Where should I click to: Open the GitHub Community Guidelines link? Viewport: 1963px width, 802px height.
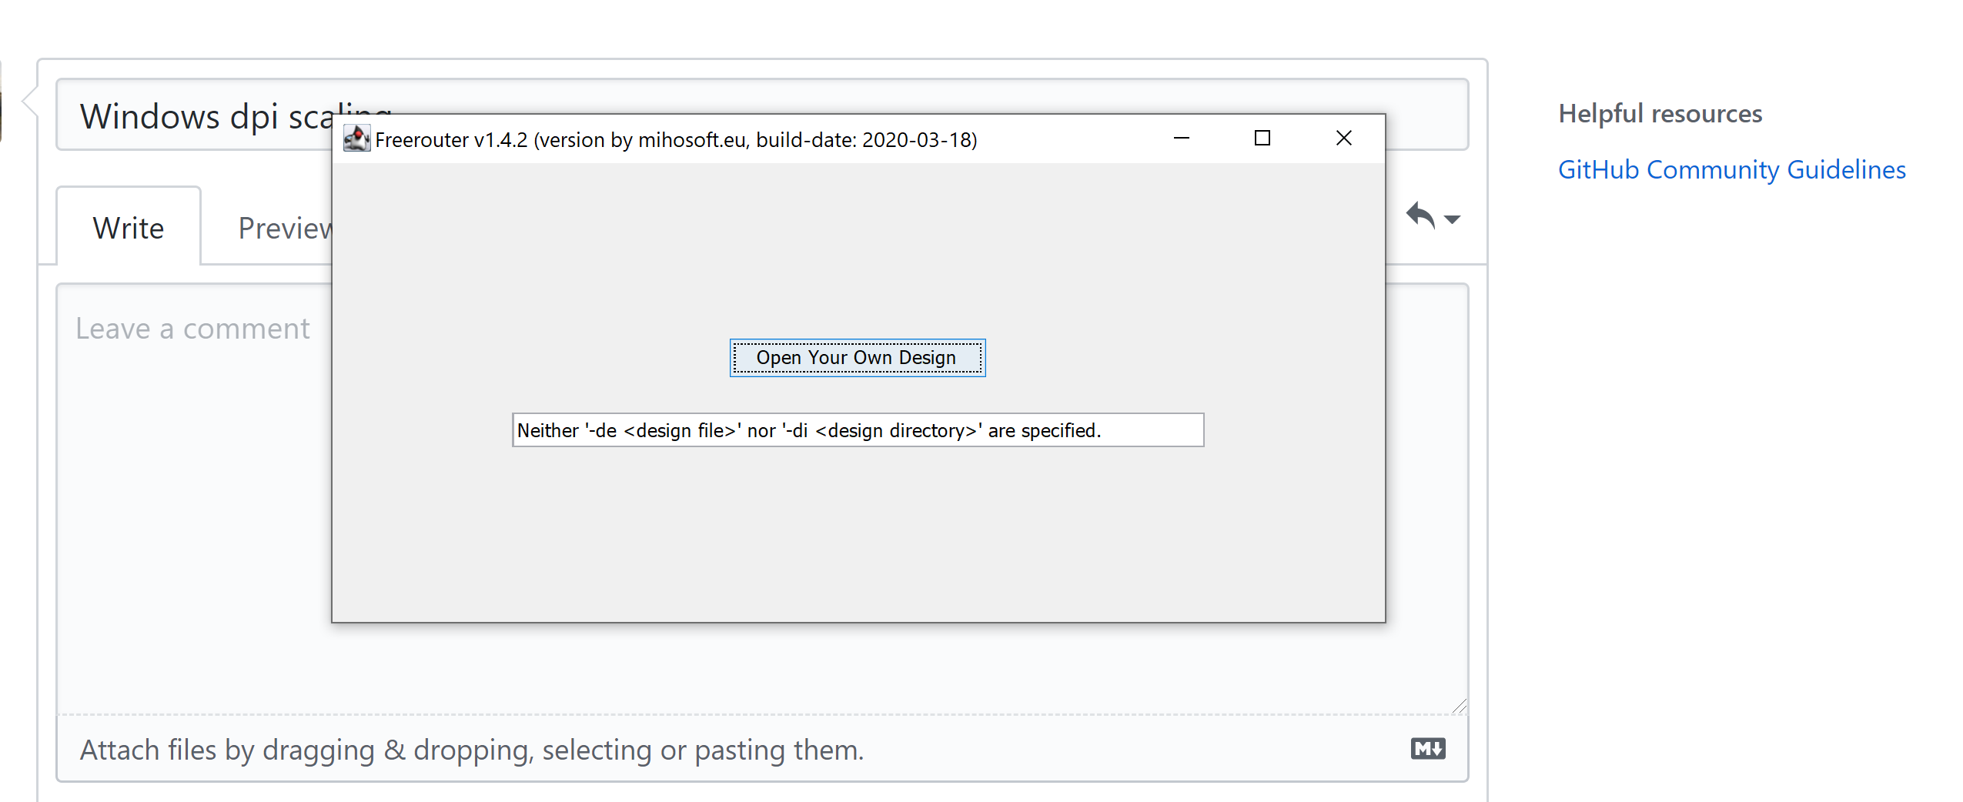[x=1731, y=169]
